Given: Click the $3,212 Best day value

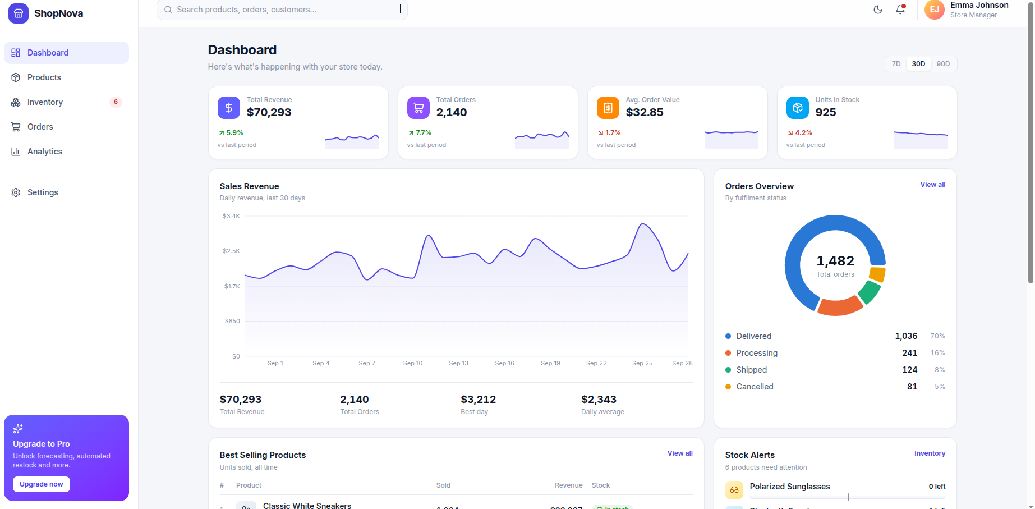Looking at the screenshot, I should [x=479, y=400].
